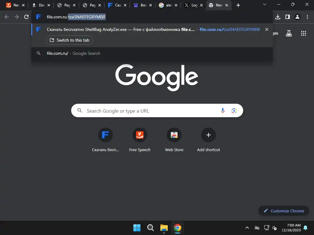The image size is (314, 235).
Task: Open the Free Speech shortcut
Action: [140, 140]
